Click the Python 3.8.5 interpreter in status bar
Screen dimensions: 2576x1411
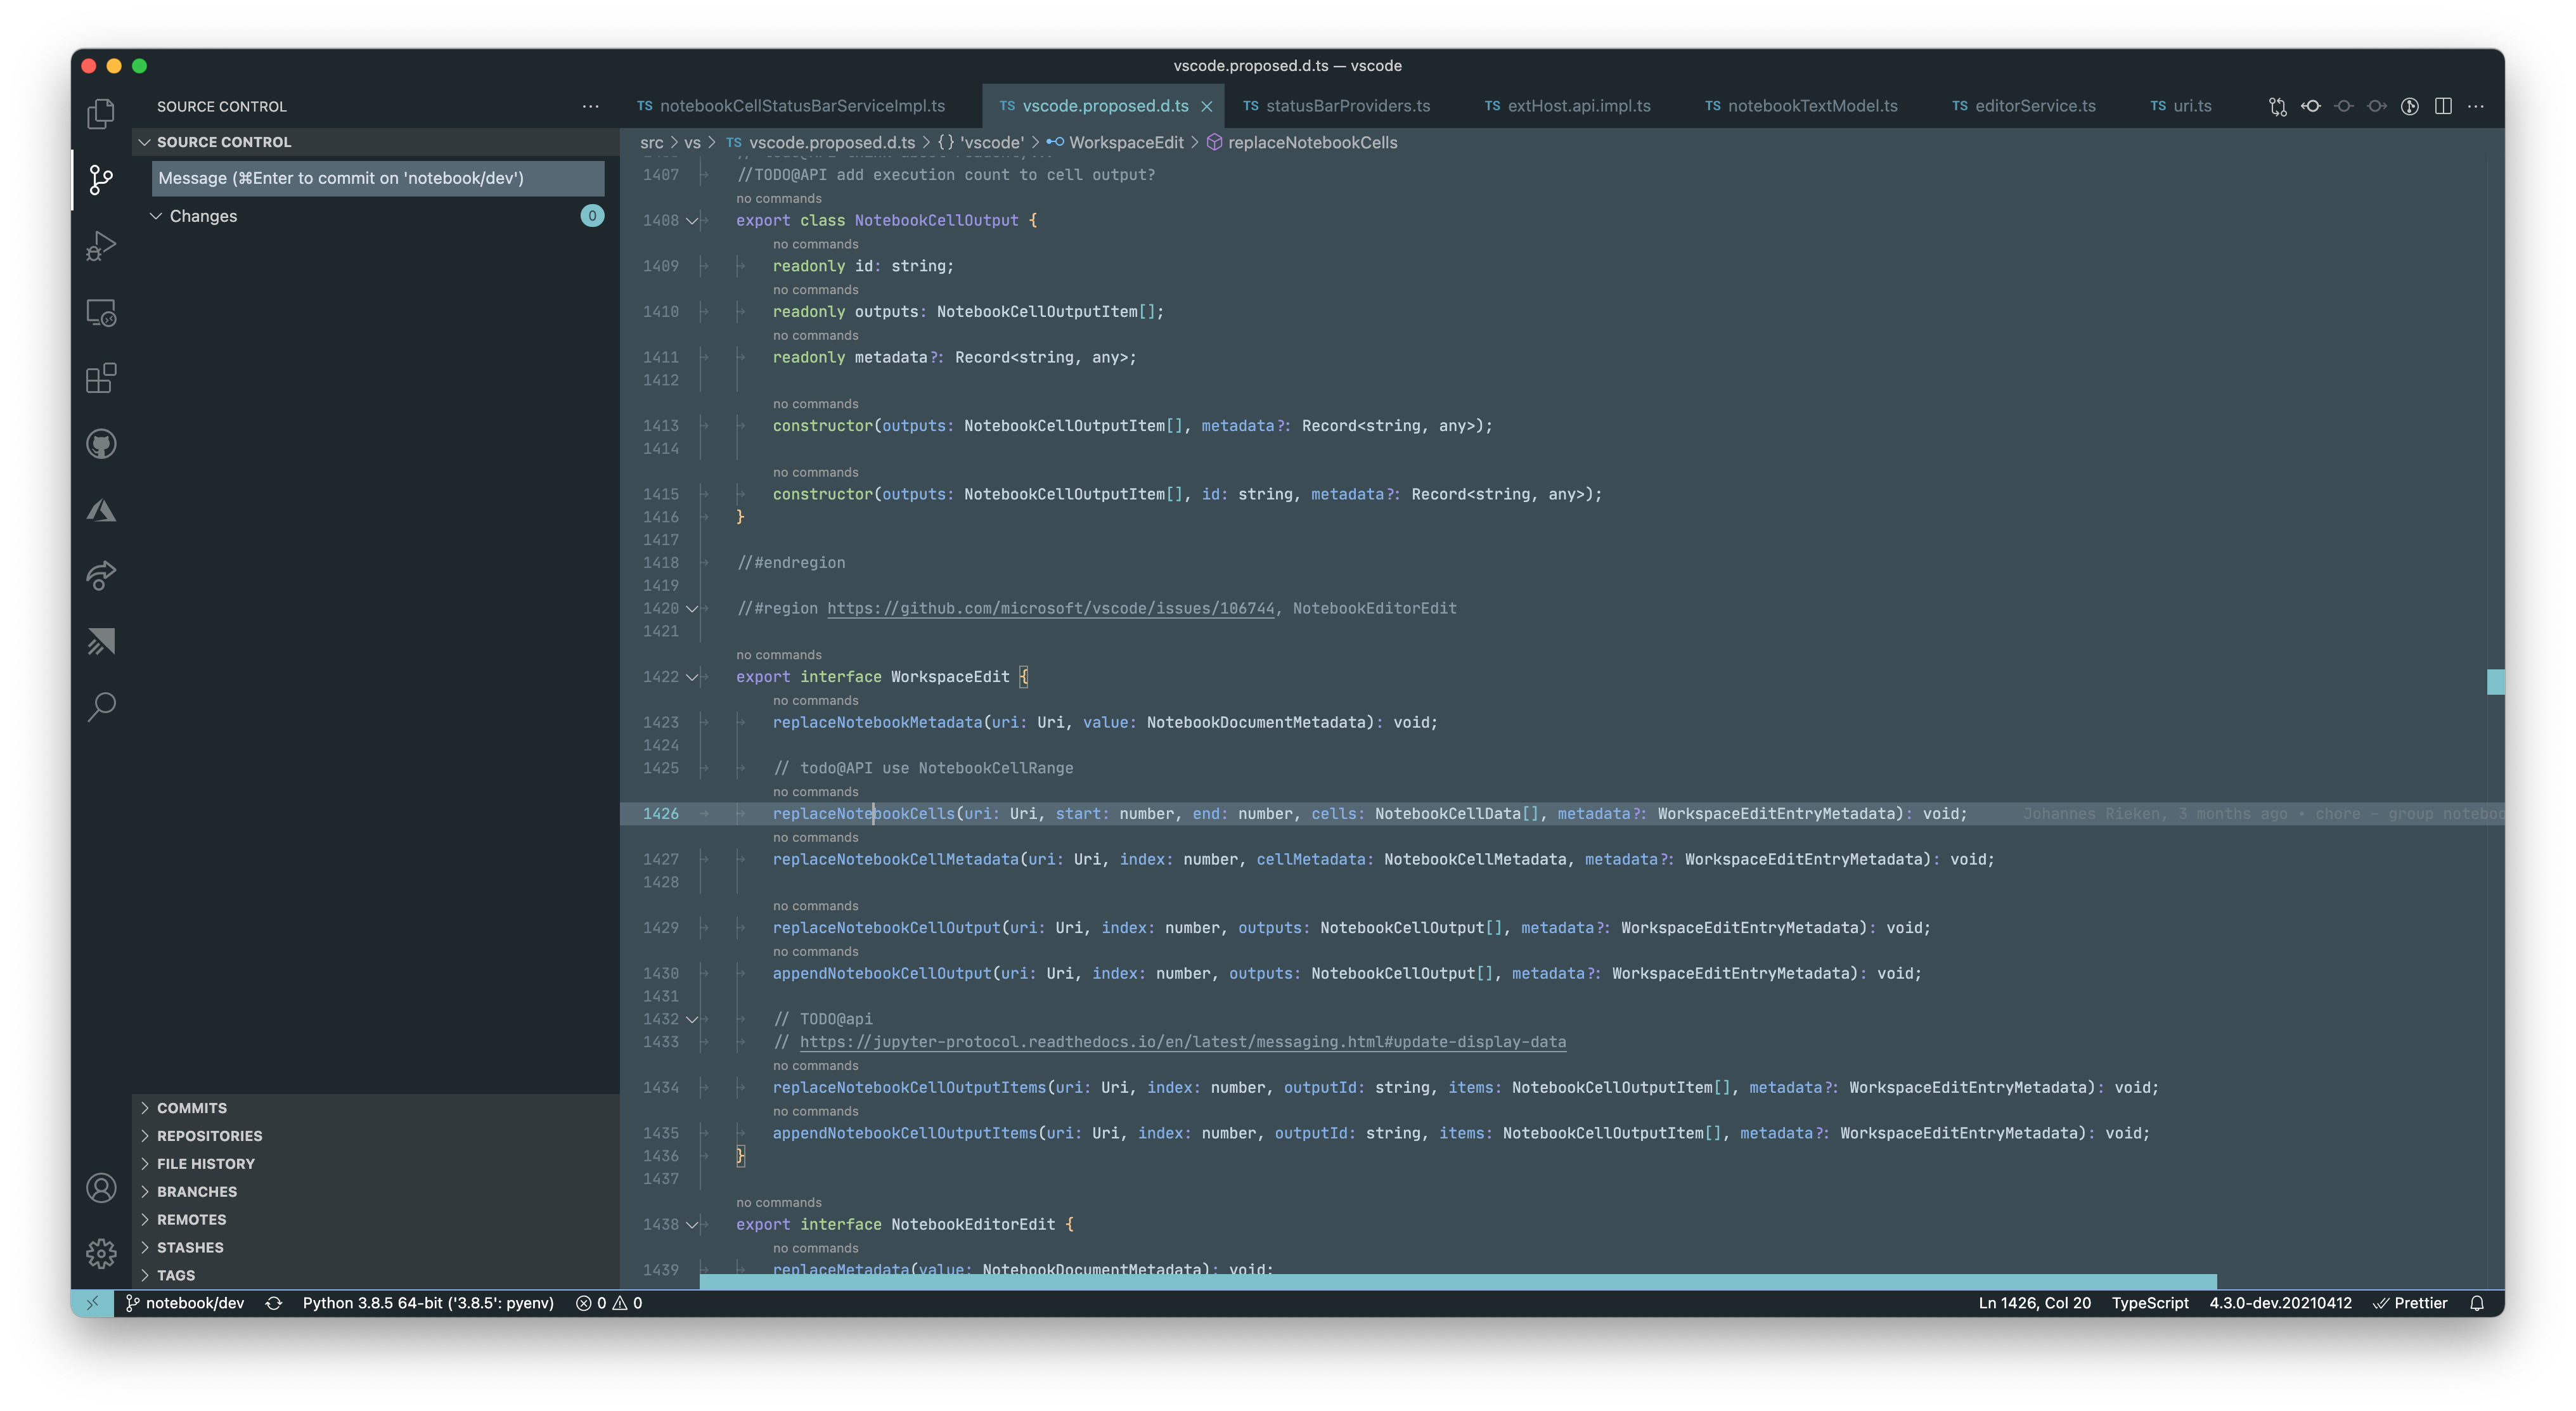(x=428, y=1303)
